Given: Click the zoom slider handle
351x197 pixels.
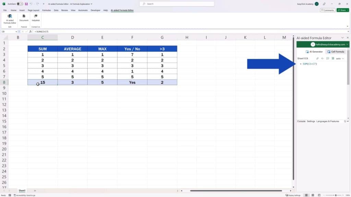Looking at the screenshot, I should [336, 195].
